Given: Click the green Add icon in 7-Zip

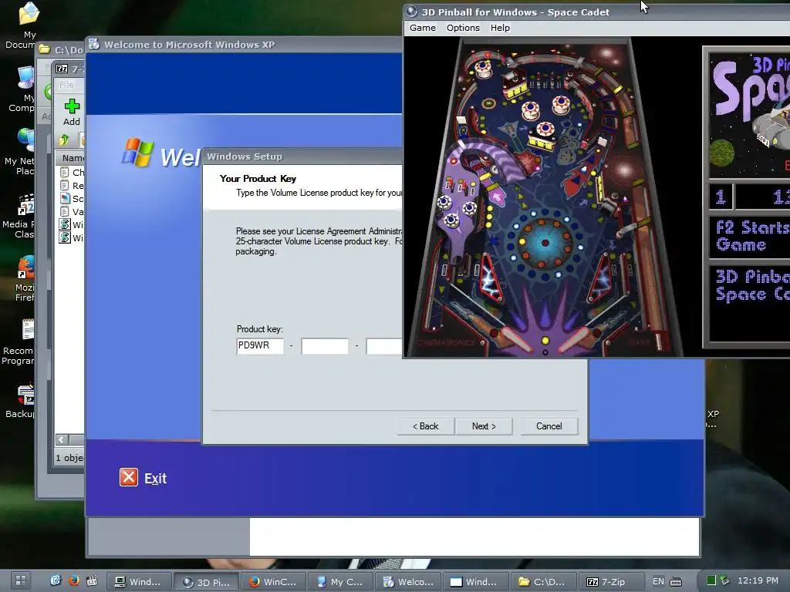Looking at the screenshot, I should coord(72,106).
